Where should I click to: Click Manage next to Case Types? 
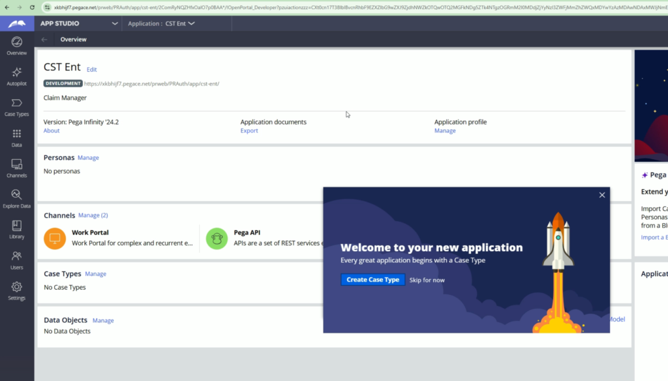tap(95, 274)
